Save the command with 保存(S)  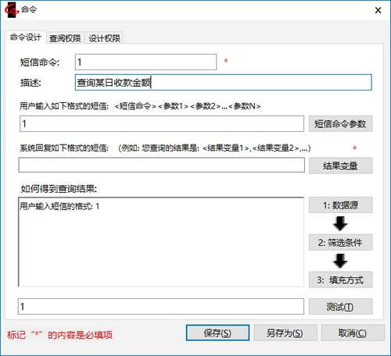tap(217, 333)
